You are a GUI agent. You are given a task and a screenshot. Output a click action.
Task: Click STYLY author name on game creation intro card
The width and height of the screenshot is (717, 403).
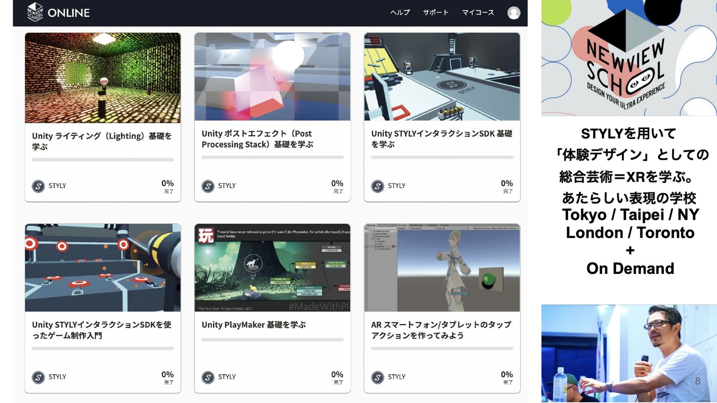57,377
